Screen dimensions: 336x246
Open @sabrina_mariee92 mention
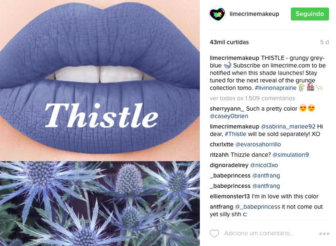(288, 126)
